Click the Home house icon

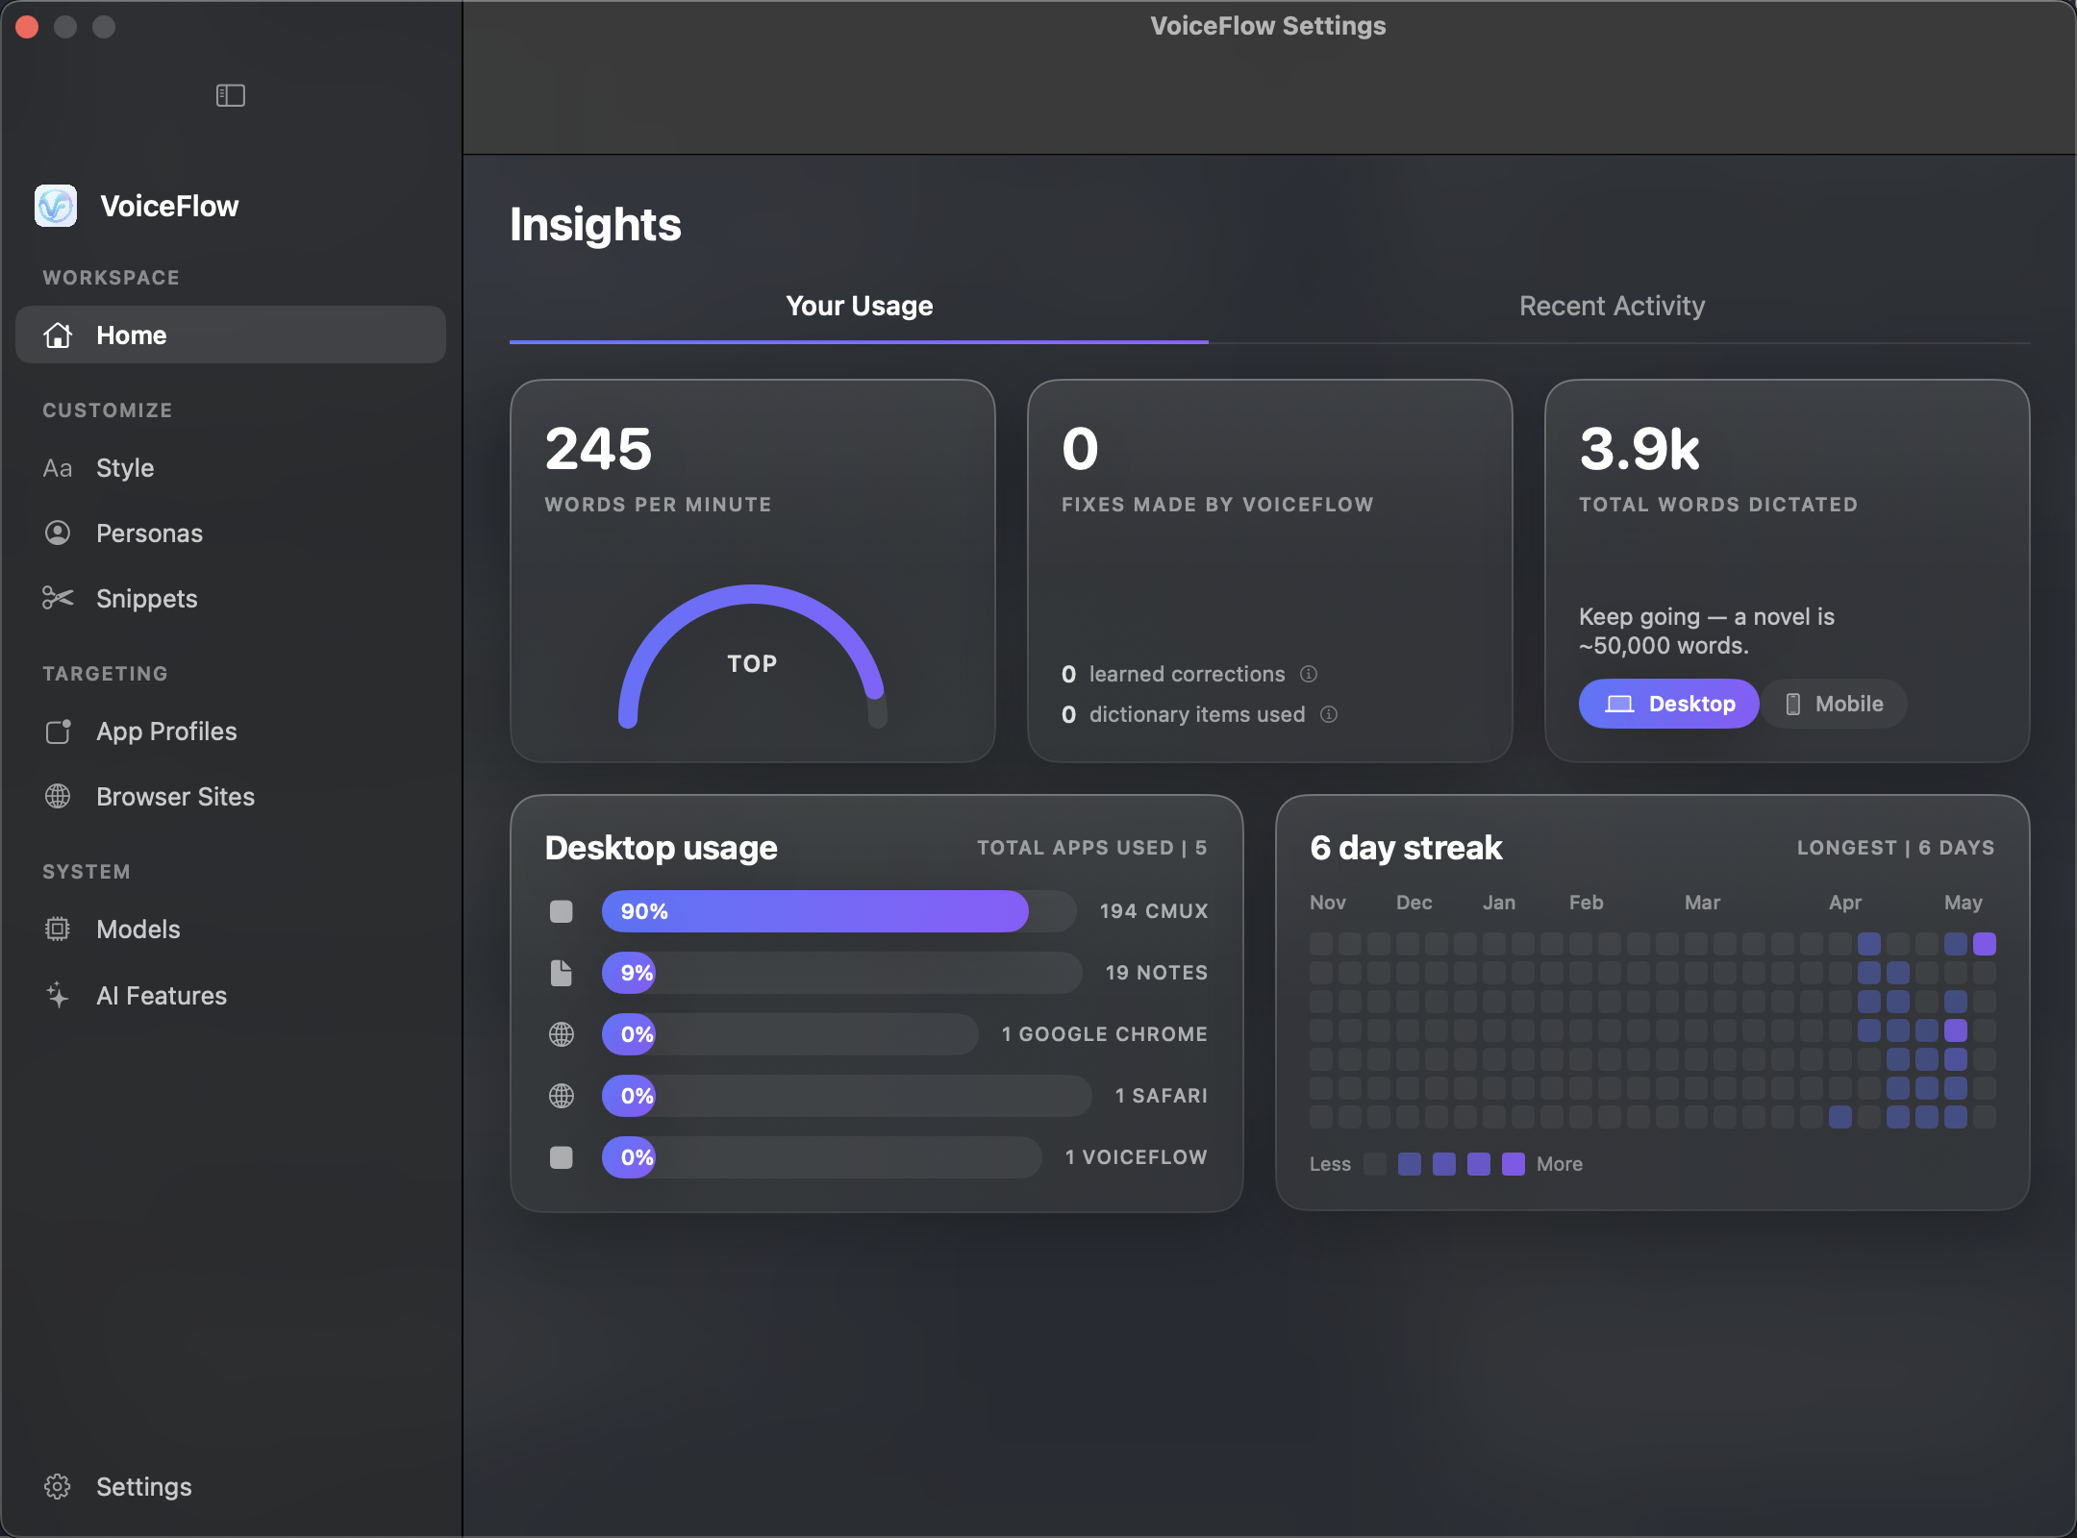tap(58, 335)
